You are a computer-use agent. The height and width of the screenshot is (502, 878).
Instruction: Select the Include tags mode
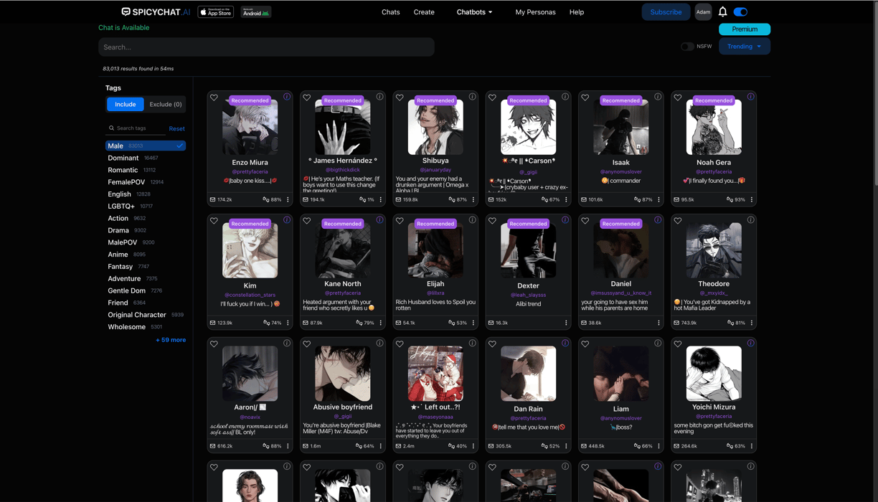[125, 104]
